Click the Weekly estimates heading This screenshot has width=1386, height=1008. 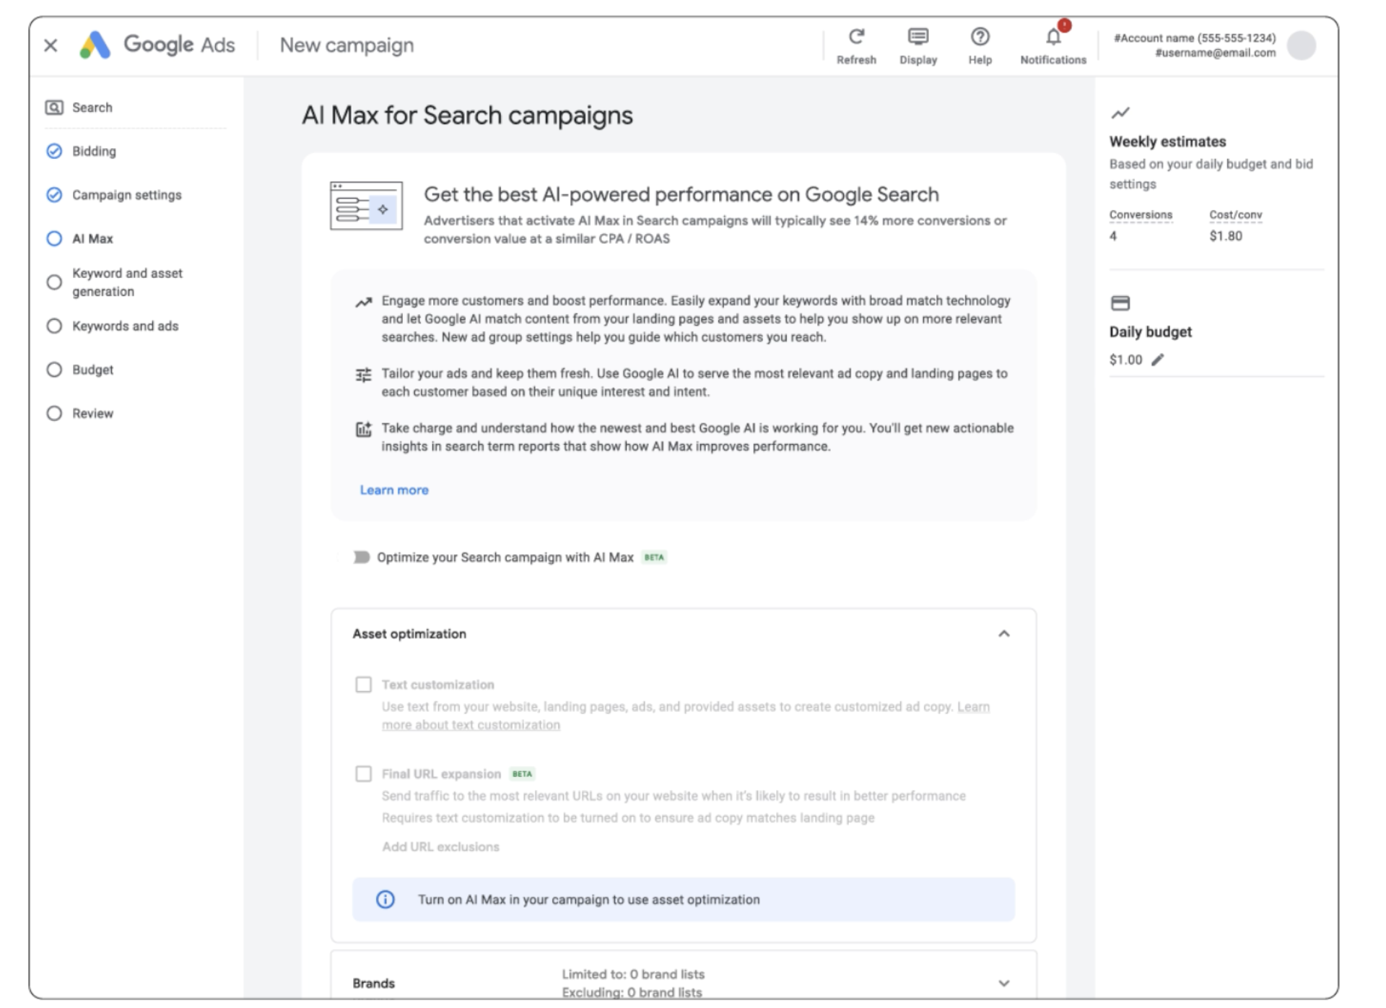tap(1167, 142)
